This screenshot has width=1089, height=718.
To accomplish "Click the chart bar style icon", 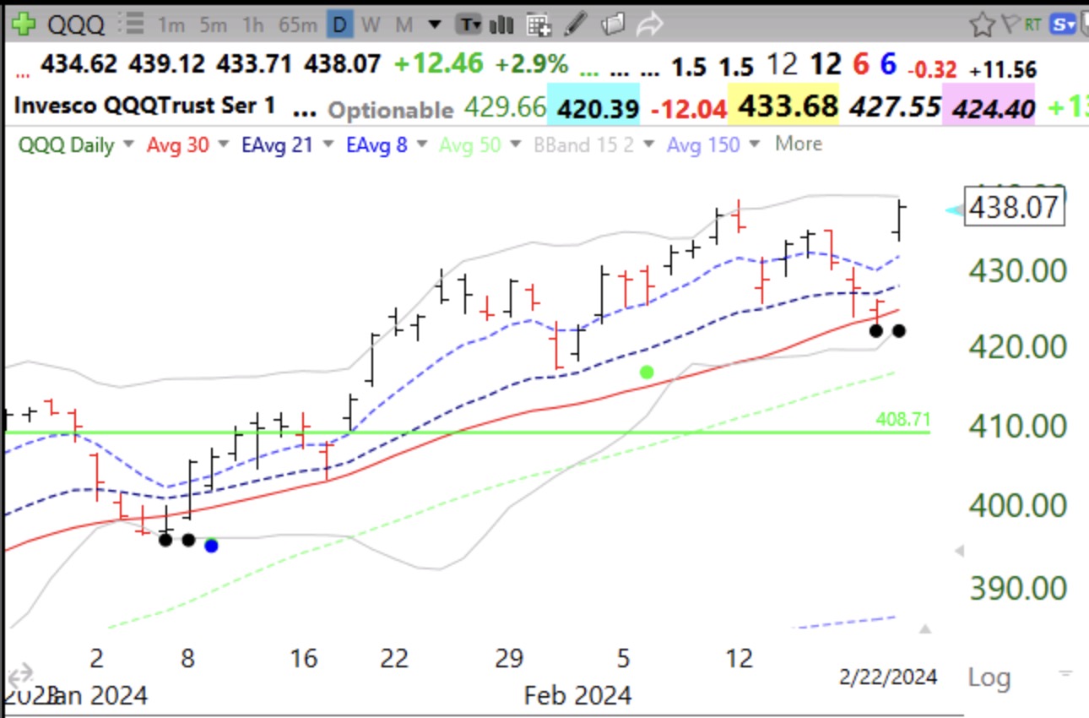I will click(501, 24).
